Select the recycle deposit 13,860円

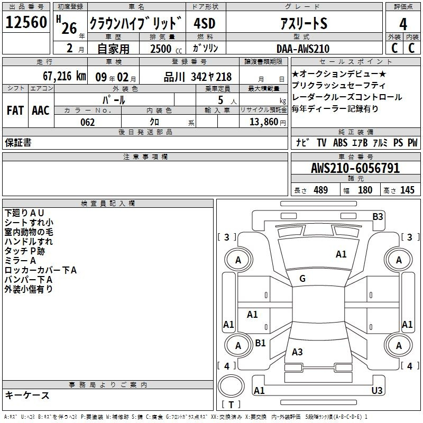pyautogui.click(x=264, y=122)
